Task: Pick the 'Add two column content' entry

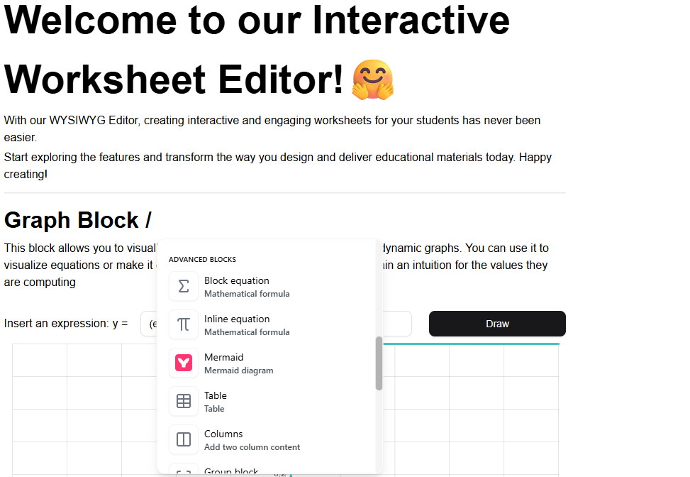Action: point(252,447)
